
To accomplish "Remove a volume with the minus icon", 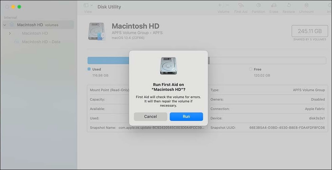I will click(227, 5).
